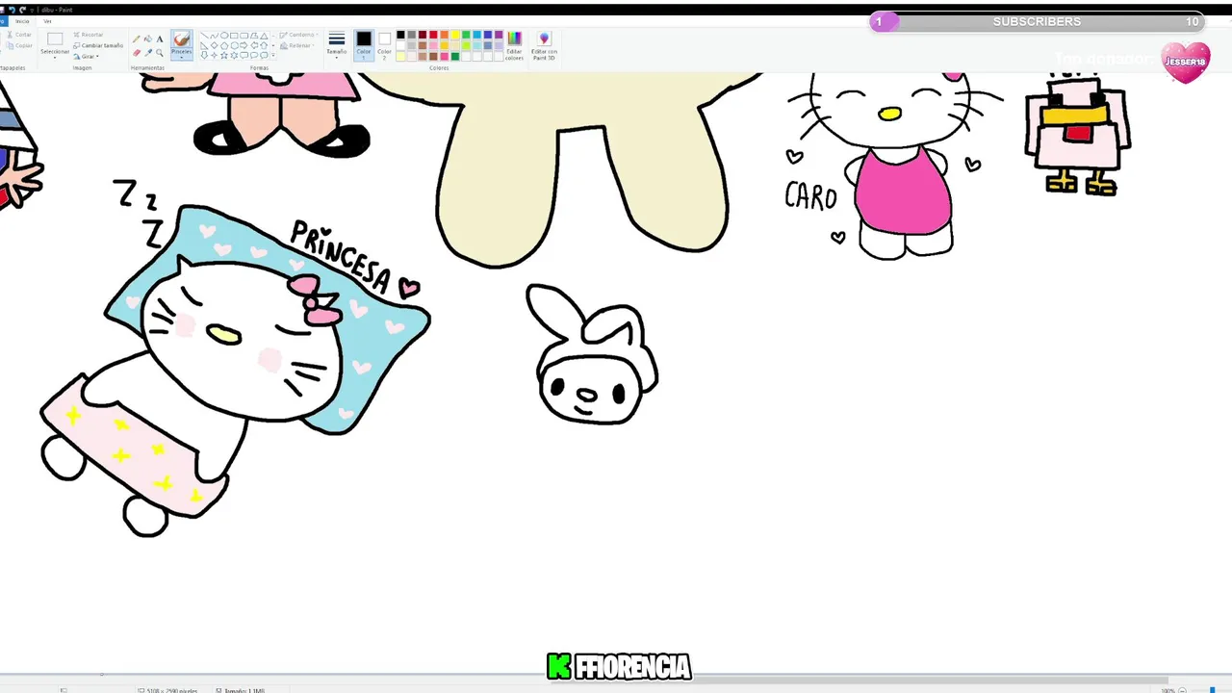Click the Seleccionar selection rectangle button
This screenshot has width=1232, height=693.
click(x=55, y=39)
